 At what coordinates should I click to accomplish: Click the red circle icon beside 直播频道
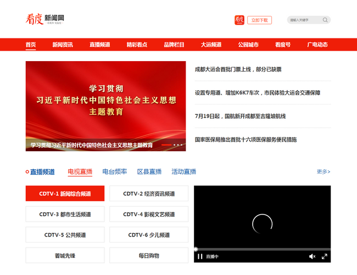[27, 172]
